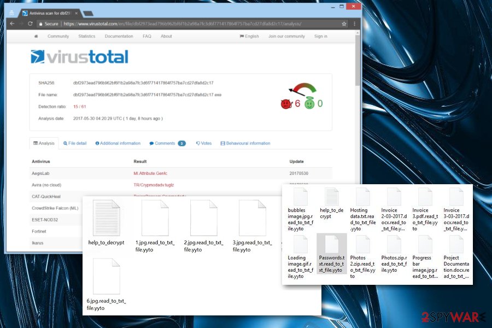Select the 3.jpg.read_to_txt_file.yyto file
Viewport: 492px width, 328px height.
(x=252, y=226)
